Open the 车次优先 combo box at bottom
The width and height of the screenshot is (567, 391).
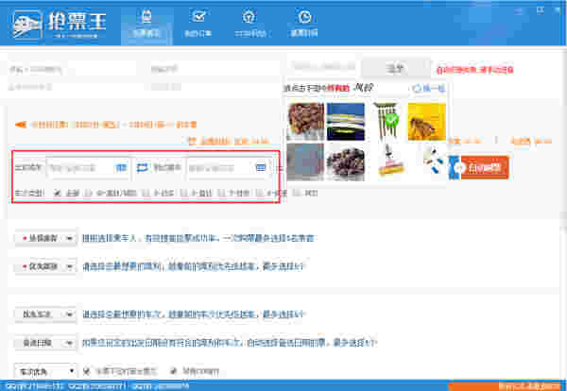click(x=45, y=371)
